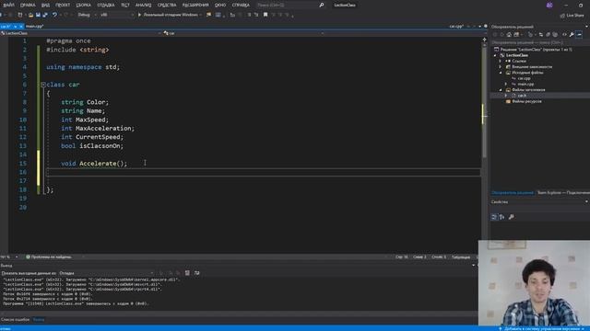Click the Categorized icon in Properties panel
590x331 pixels.
click(x=494, y=217)
